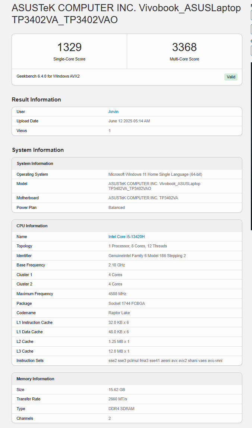Screen dimensions: 252x428
Task: Click the green Valid badge
Action: [x=231, y=77]
